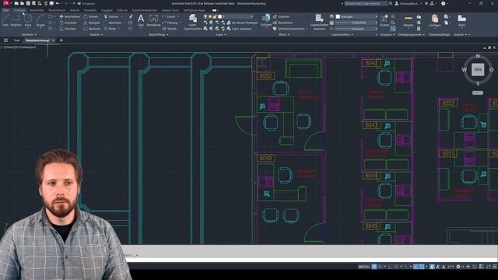Select the Text tool with the large A

(x=141, y=20)
